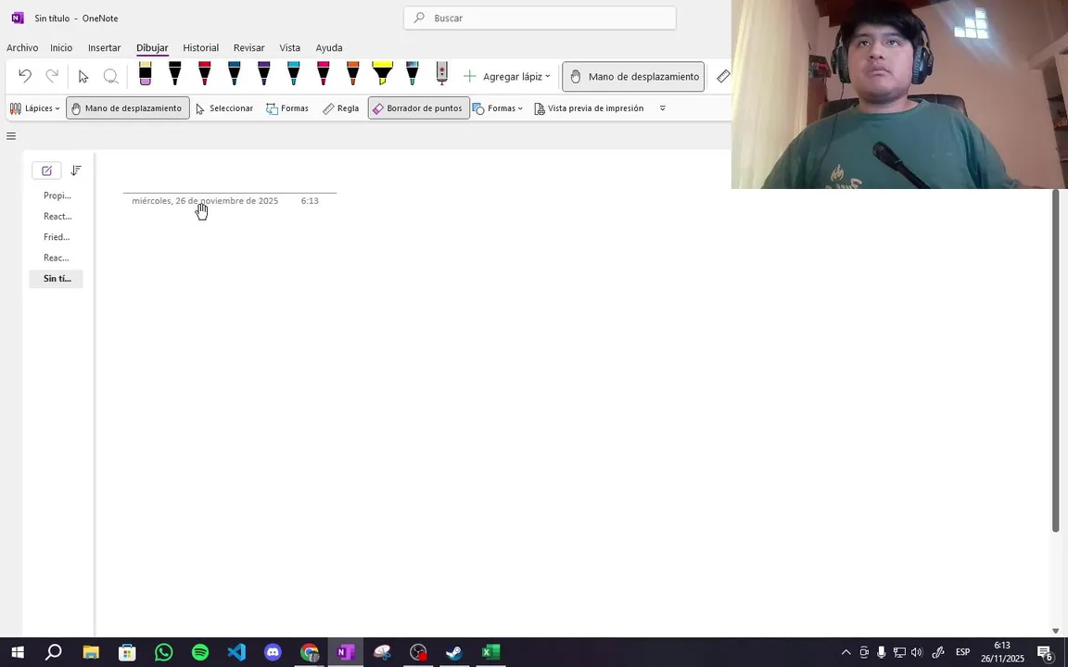Click the Formas convert-to-shapes button

point(286,108)
